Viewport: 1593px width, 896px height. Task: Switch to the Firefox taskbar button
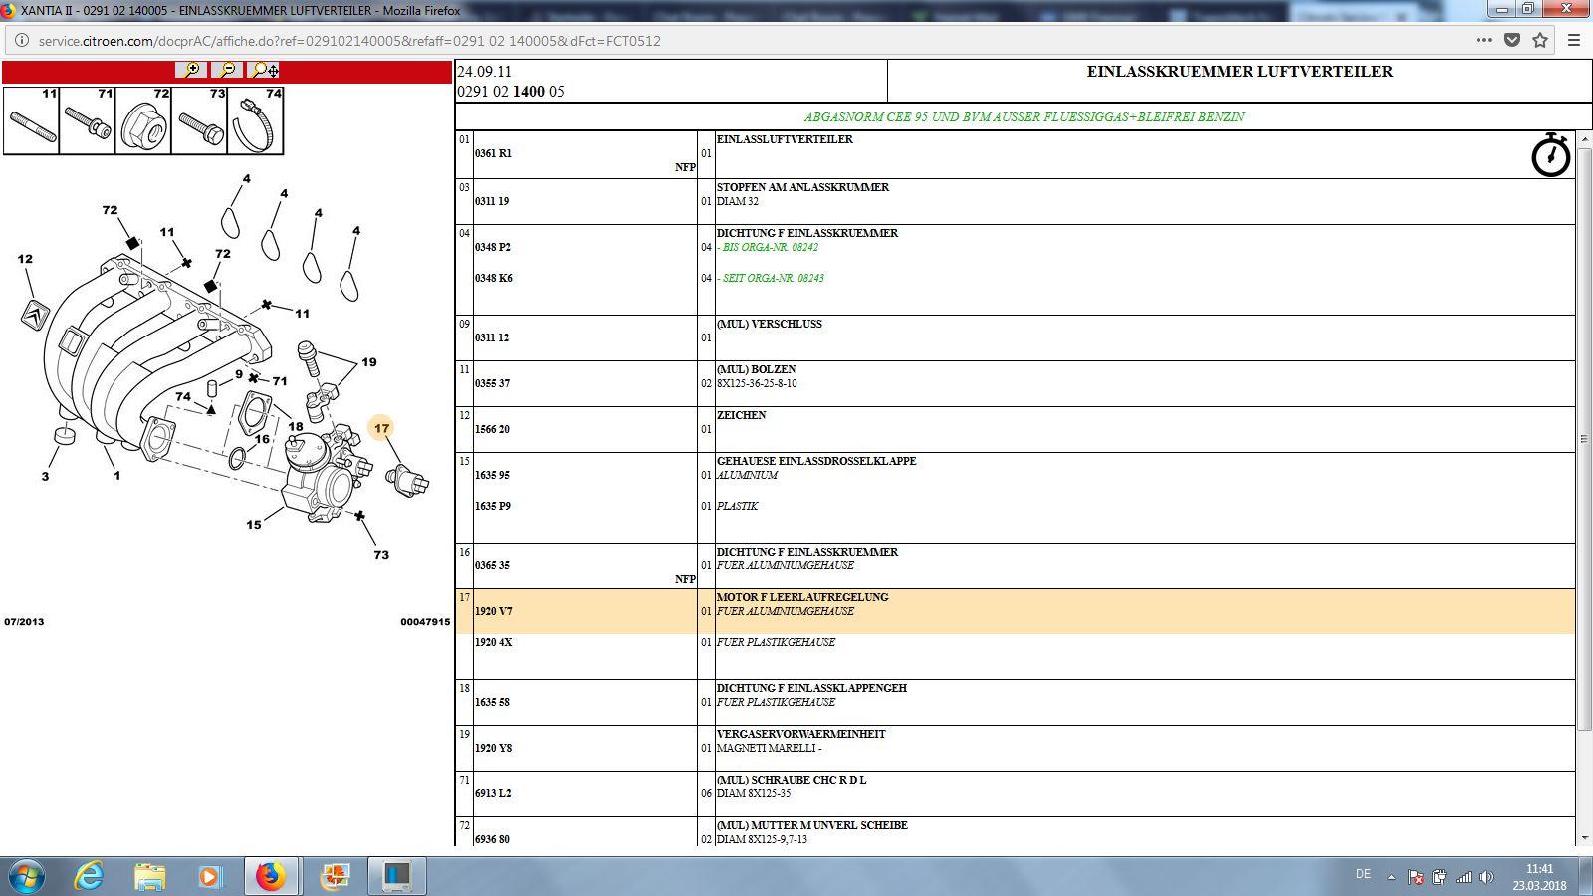tap(270, 876)
